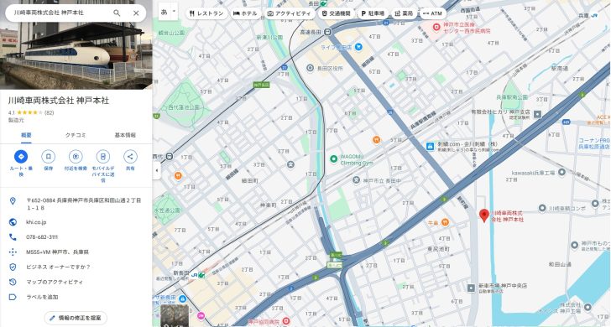This screenshot has height=327, width=611.
Task: Open route directions with blue arrow icon
Action: click(21, 157)
